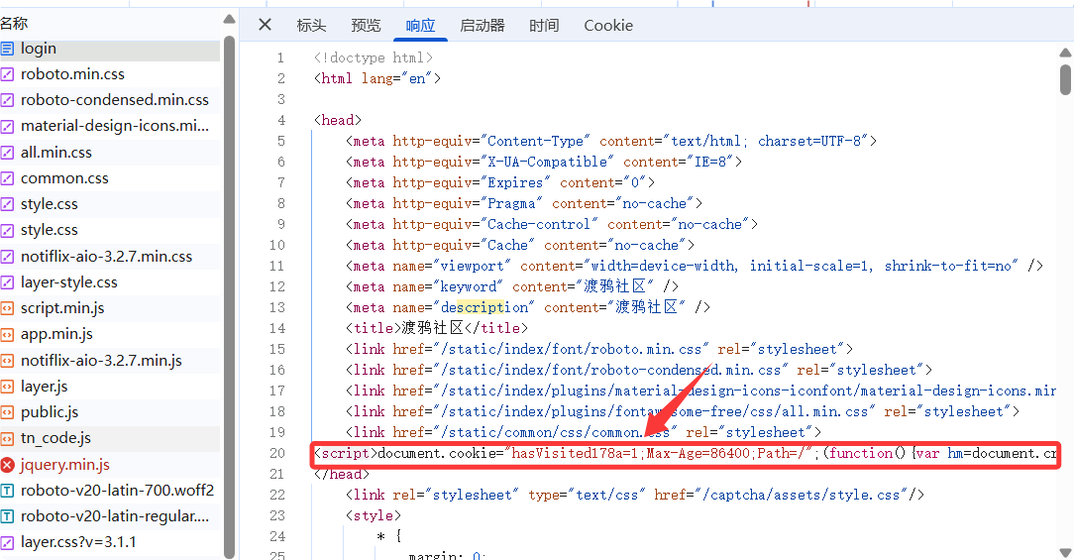This screenshot has width=1074, height=560.
Task: Select the public.js request
Action: (50, 412)
